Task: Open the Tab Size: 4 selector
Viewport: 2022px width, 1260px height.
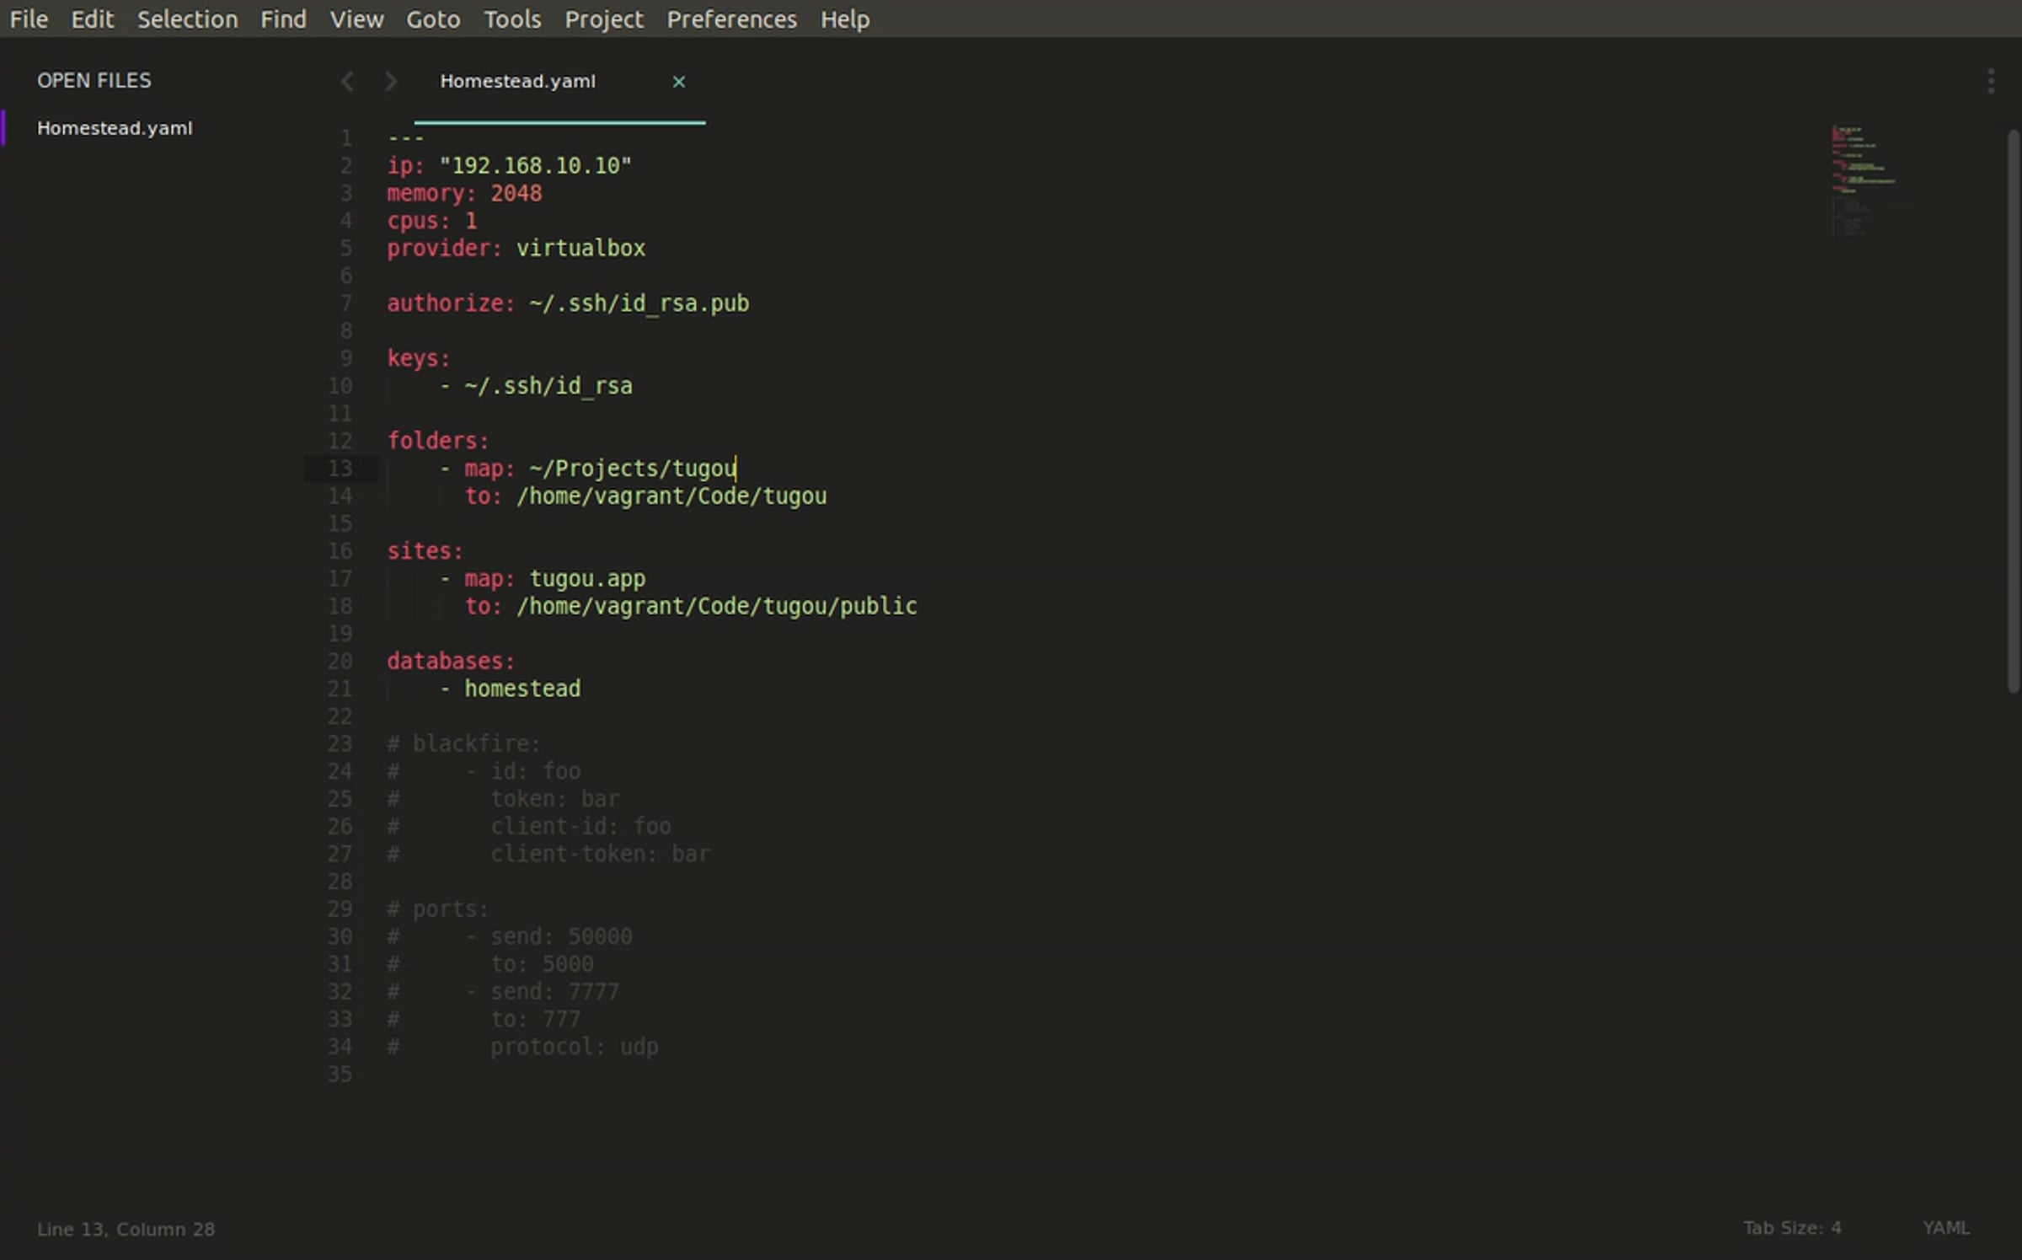Action: [1791, 1228]
